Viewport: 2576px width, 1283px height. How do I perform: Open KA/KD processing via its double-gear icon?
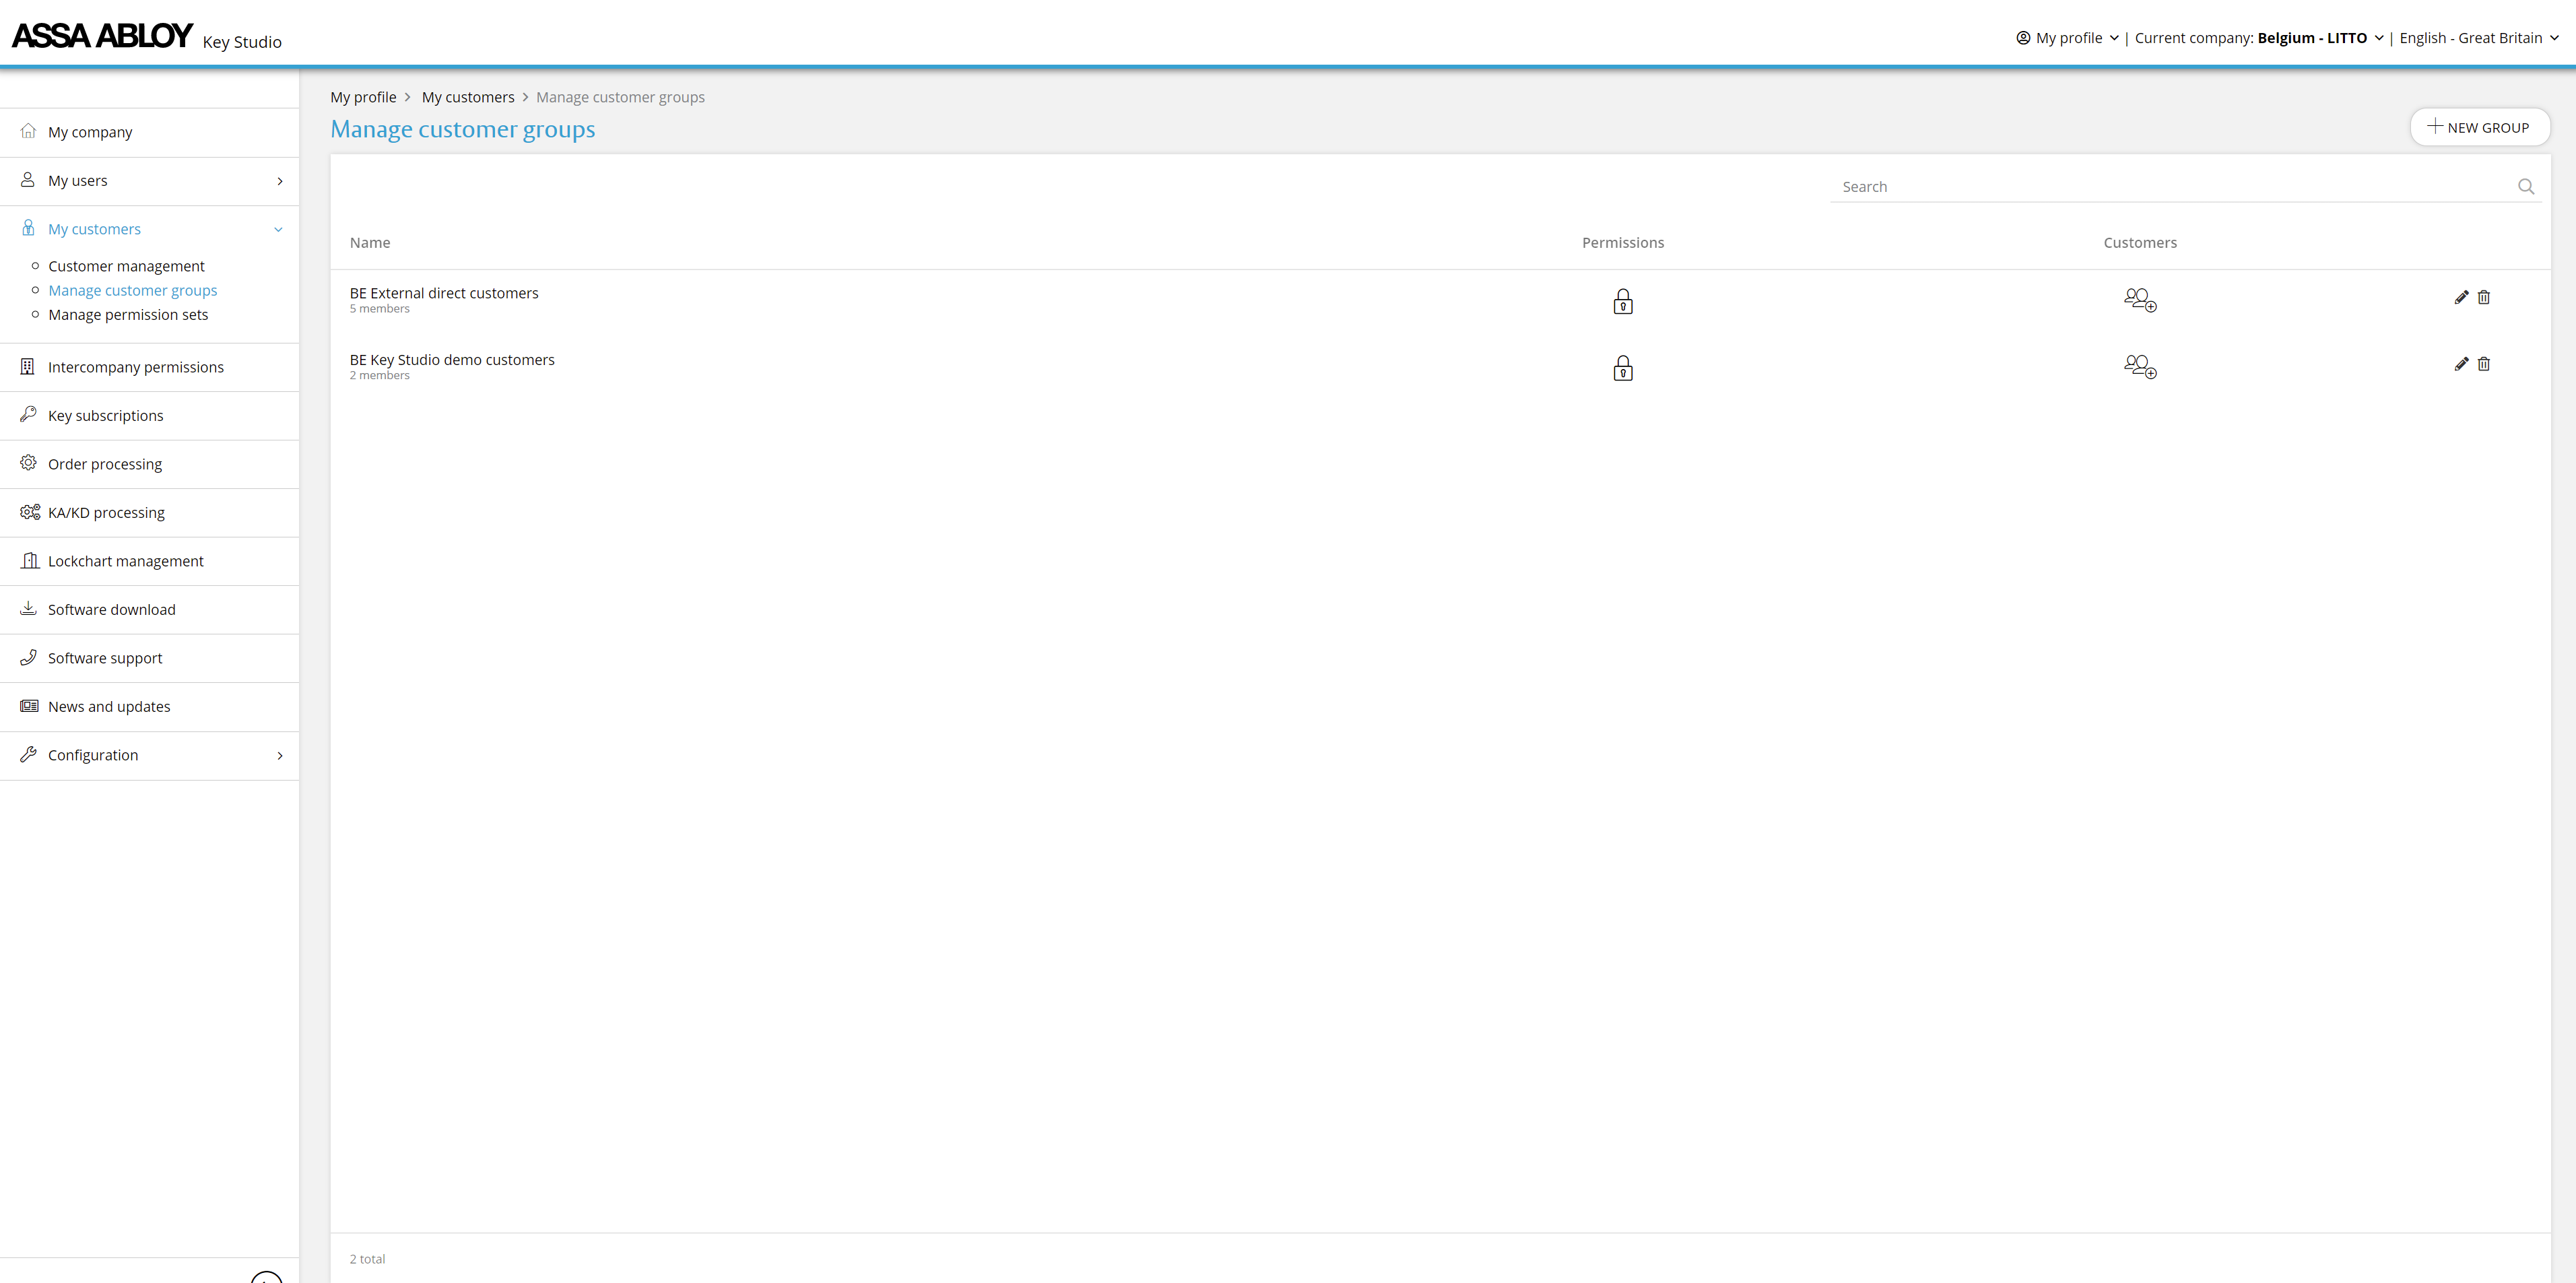coord(29,512)
